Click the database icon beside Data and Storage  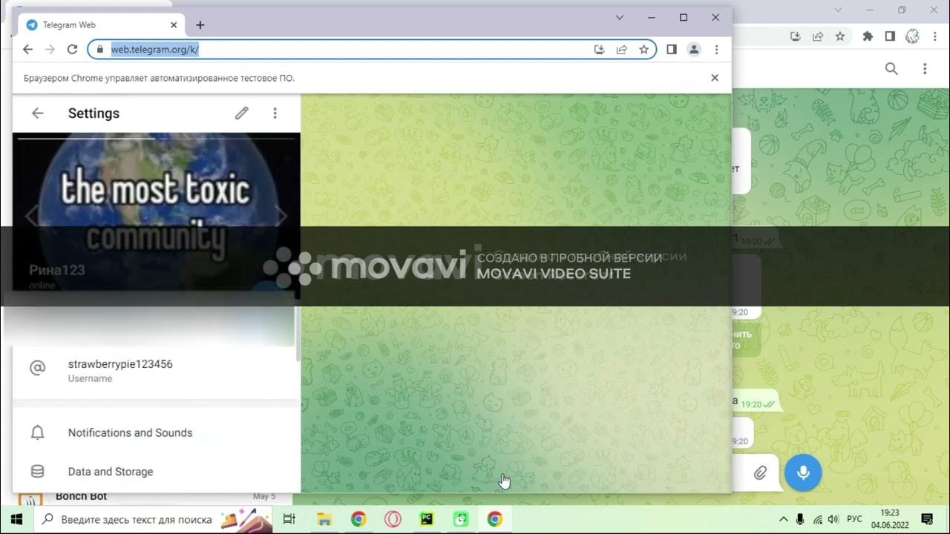[37, 472]
